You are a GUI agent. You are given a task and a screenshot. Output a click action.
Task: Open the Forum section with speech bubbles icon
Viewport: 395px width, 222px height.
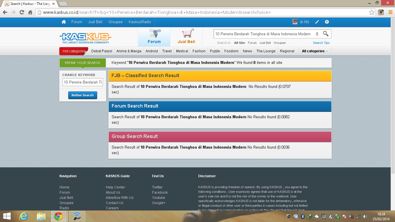coord(154,37)
